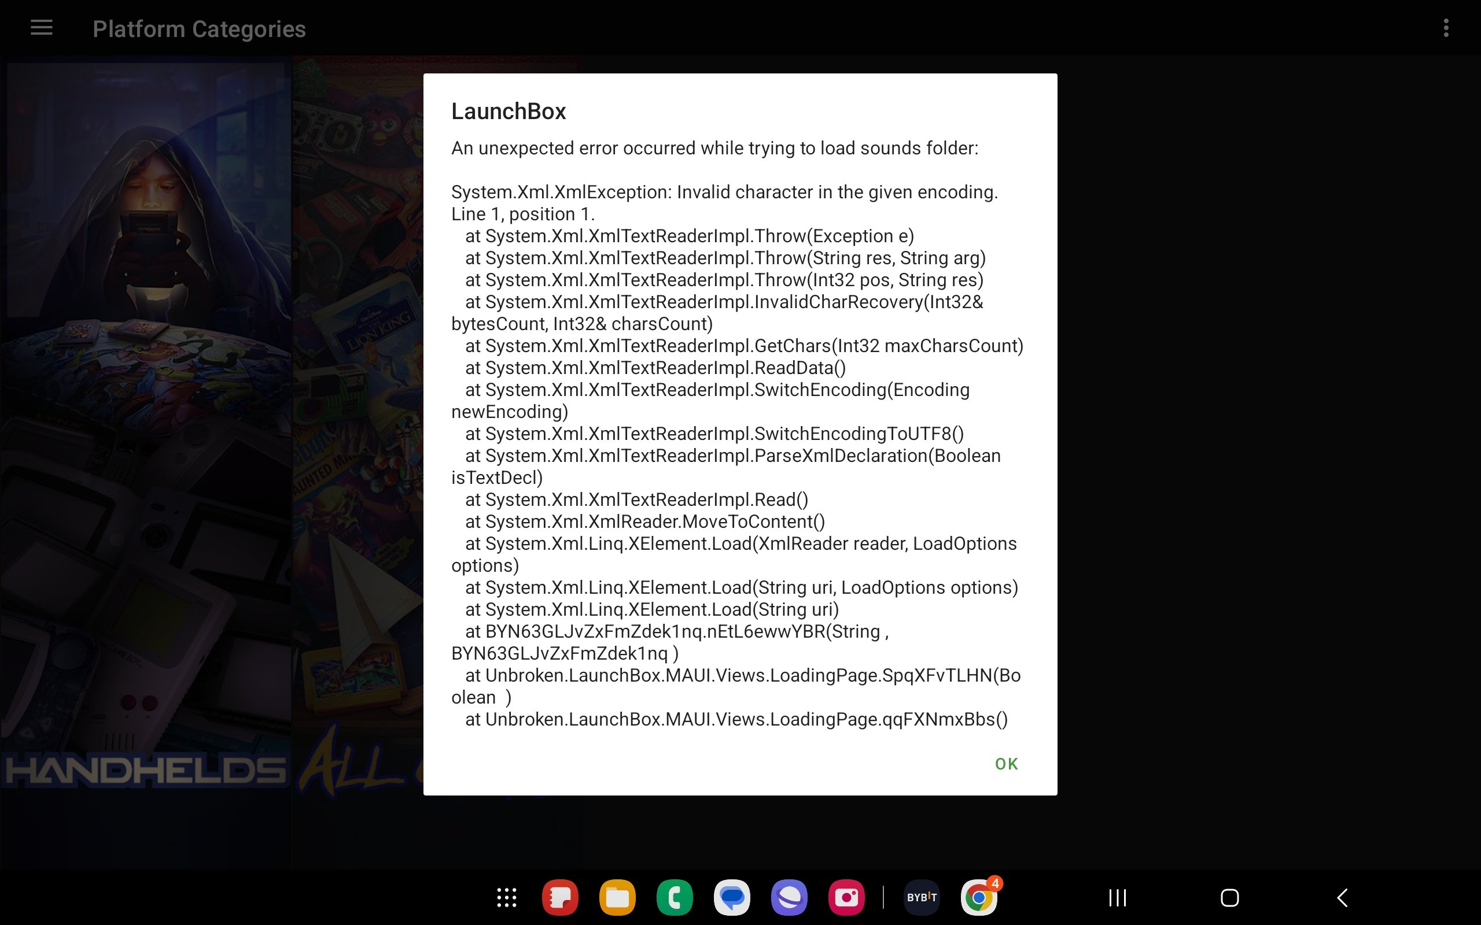Dismiss the error dialog with OK

1006,764
